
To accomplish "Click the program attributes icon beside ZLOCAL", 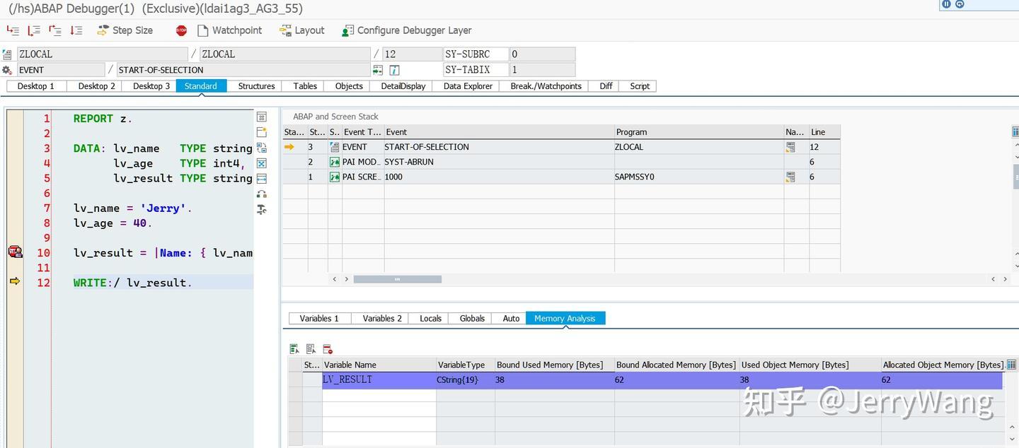I will [x=7, y=54].
